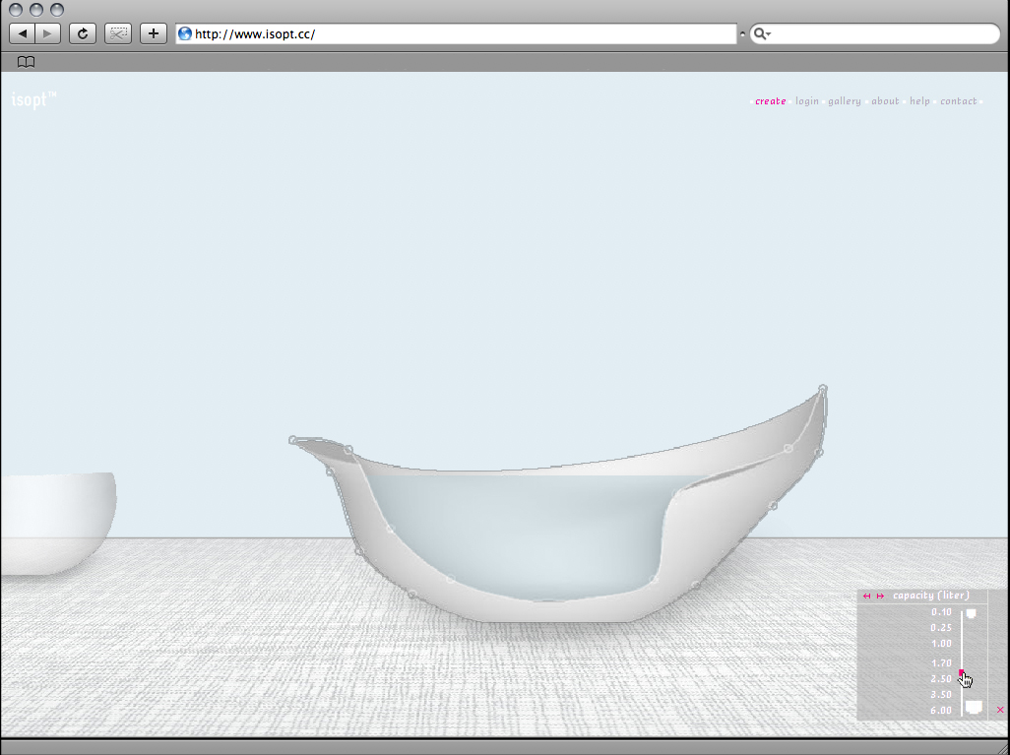
Task: Set capacity to 6.00 liter
Action: 941,711
